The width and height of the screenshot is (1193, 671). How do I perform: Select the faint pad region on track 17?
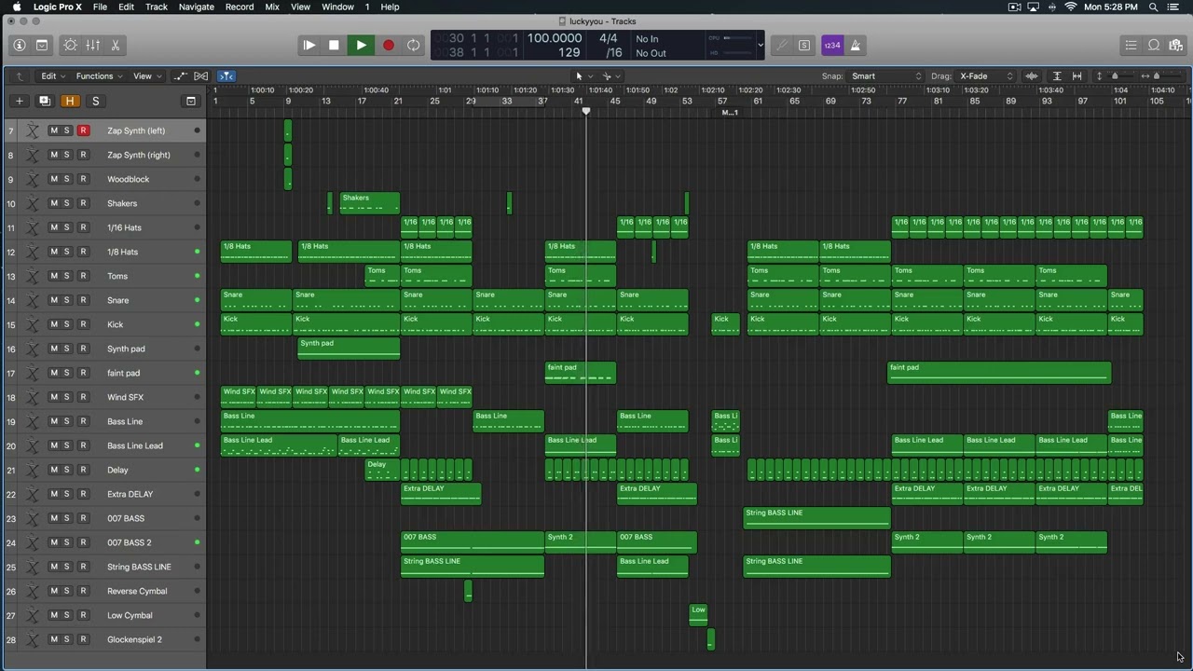tap(580, 373)
